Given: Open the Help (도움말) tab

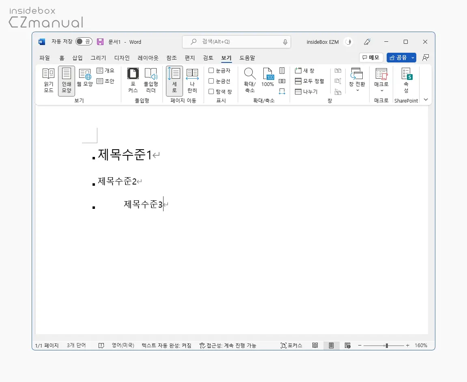Looking at the screenshot, I should 247,58.
